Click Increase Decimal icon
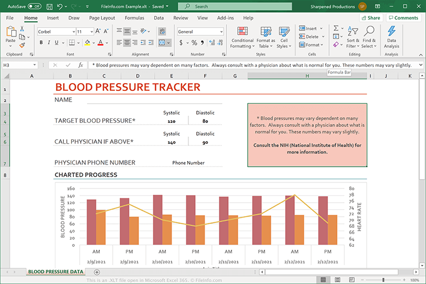Image resolution: width=426 pixels, height=284 pixels. 212,43
